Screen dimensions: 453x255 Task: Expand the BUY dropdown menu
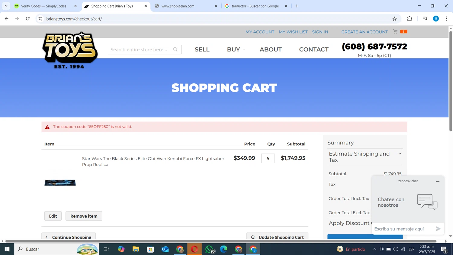[x=236, y=50]
